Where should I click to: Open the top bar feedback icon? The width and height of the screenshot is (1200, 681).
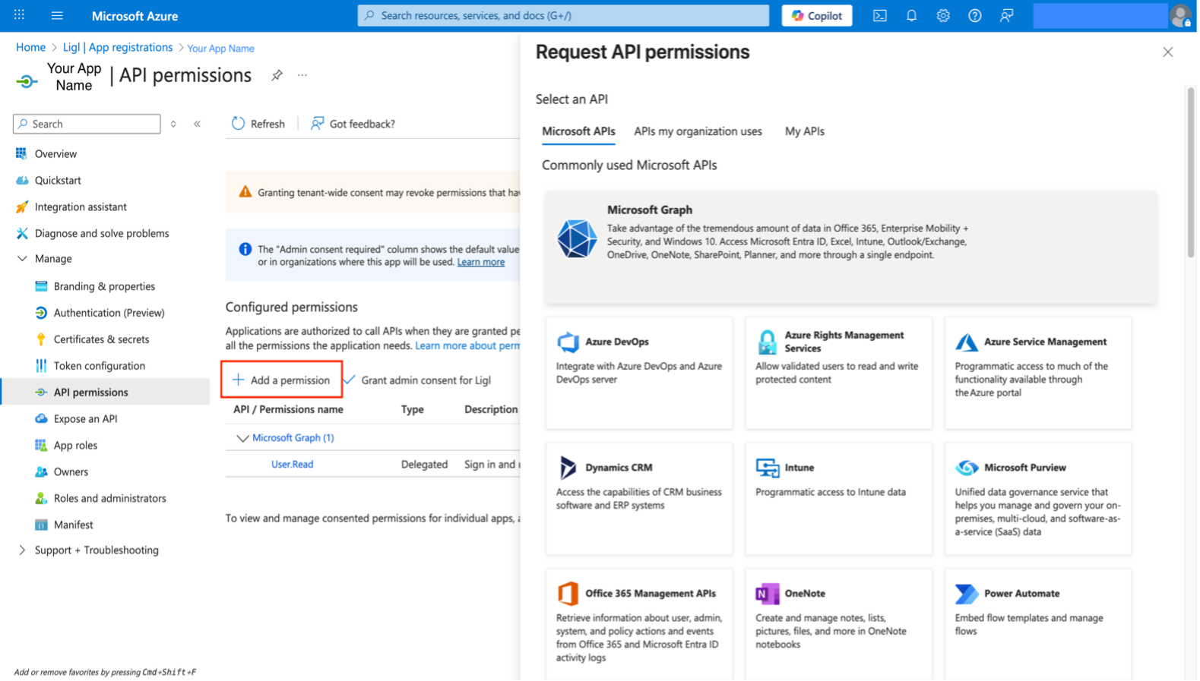(x=1007, y=15)
